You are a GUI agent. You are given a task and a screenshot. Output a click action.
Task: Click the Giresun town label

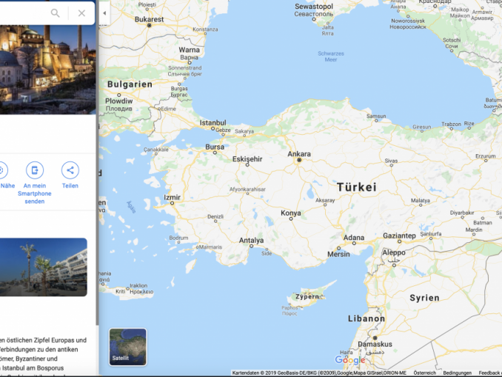tap(421, 127)
